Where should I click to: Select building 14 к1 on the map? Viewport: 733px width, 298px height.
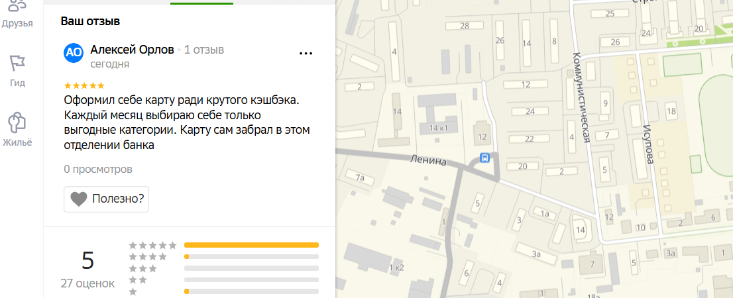coord(438,128)
